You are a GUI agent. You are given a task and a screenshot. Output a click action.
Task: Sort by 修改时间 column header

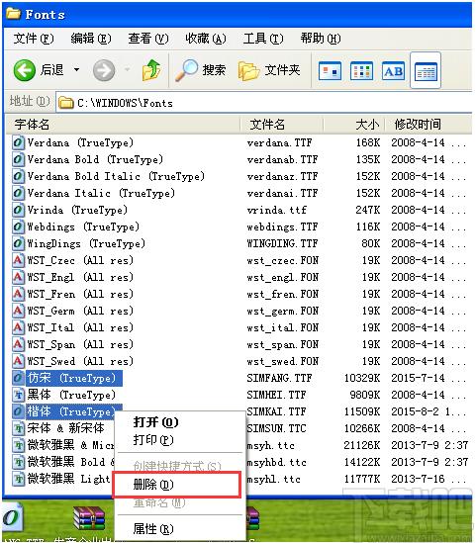[x=428, y=125]
